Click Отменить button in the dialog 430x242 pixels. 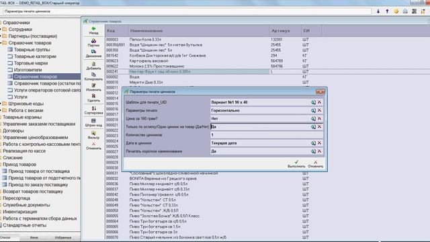(315, 164)
